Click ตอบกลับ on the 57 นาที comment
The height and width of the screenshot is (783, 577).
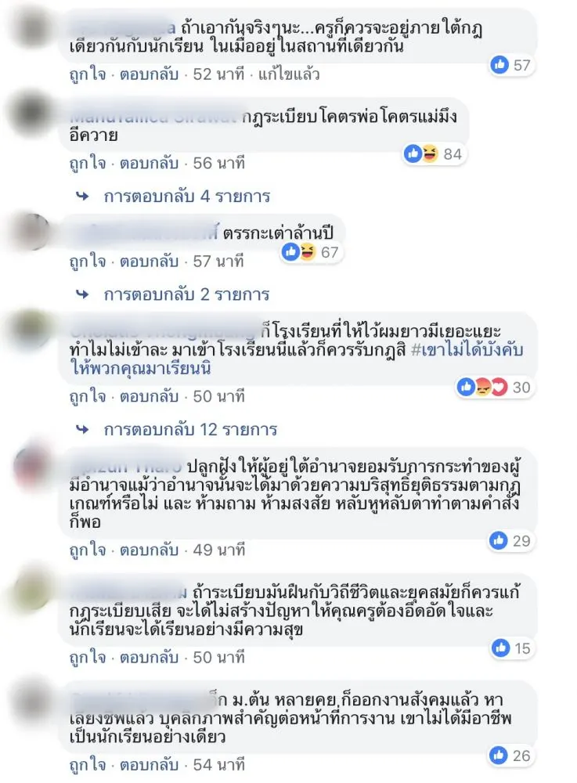[x=149, y=262]
